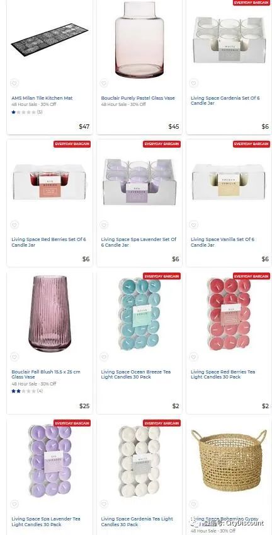Add Gardenia Set Of 6 Candle Jar to wishlist

click(x=194, y=83)
